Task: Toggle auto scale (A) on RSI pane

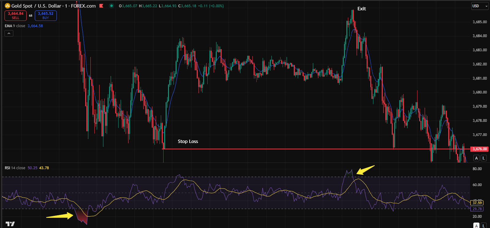Action: (x=476, y=226)
